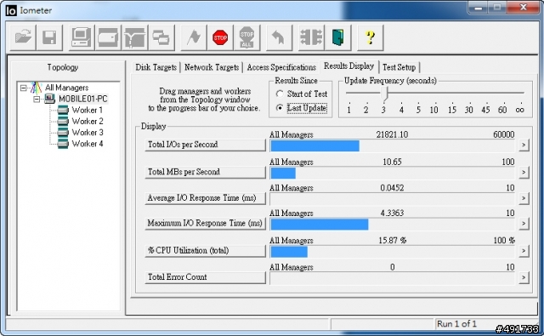
Task: Click the Total Error Count button
Action: 205,277
